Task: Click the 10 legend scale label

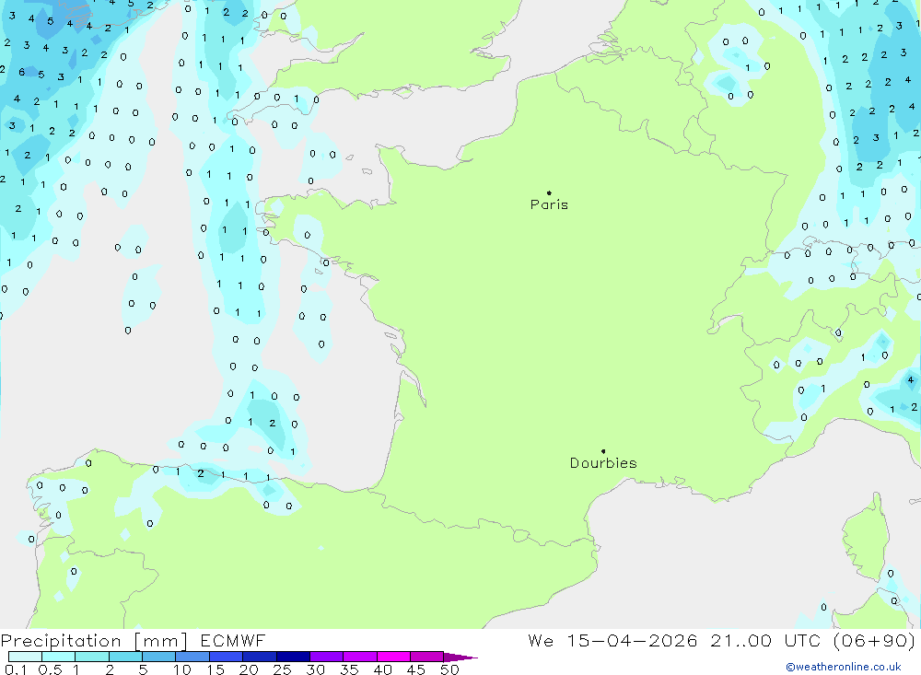Action: (x=182, y=669)
